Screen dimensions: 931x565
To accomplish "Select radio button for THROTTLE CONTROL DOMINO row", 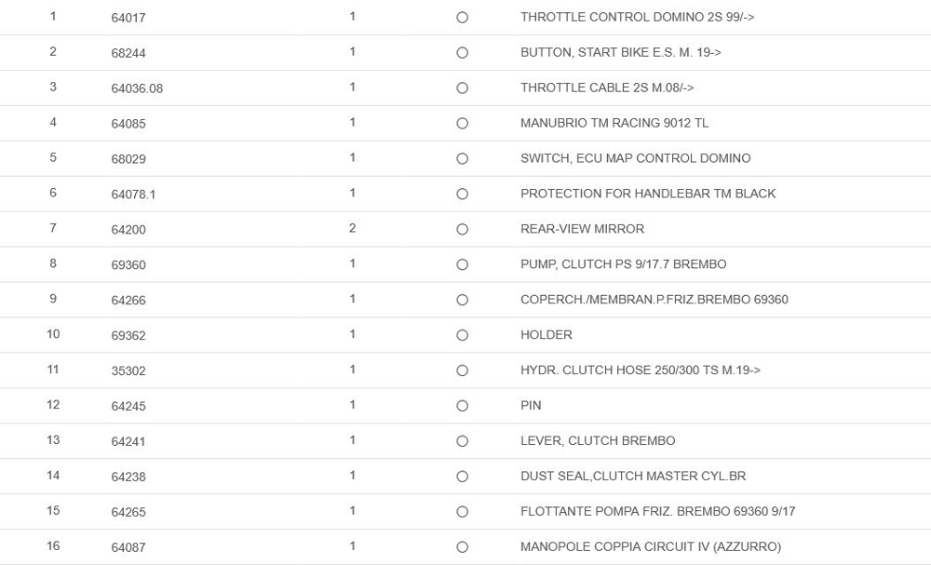I will click(462, 18).
